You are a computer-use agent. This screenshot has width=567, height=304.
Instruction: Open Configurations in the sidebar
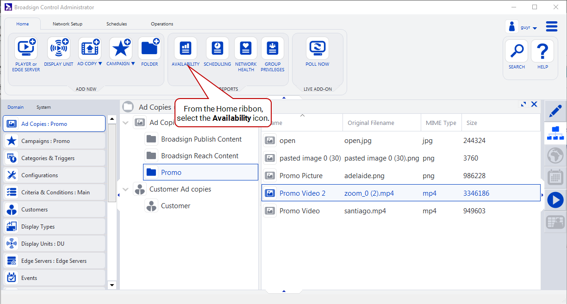point(54,175)
